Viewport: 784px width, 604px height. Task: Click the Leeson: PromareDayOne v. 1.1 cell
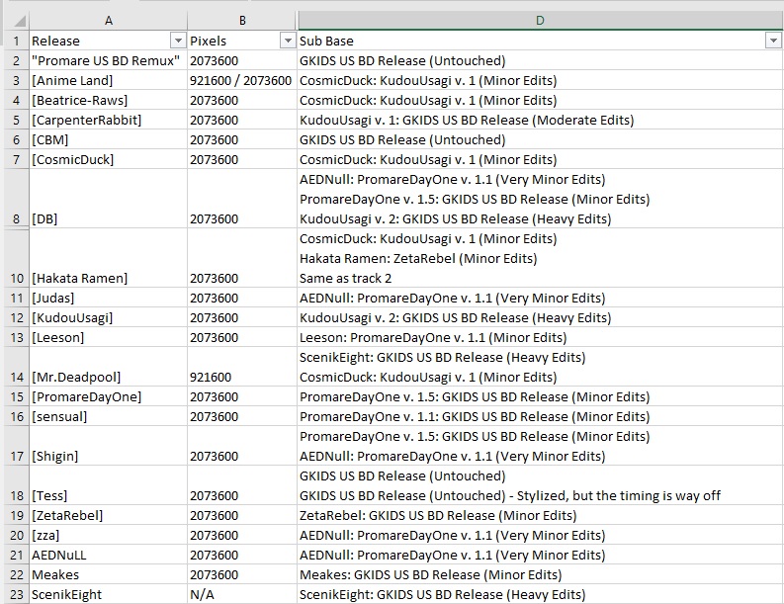[x=540, y=337]
